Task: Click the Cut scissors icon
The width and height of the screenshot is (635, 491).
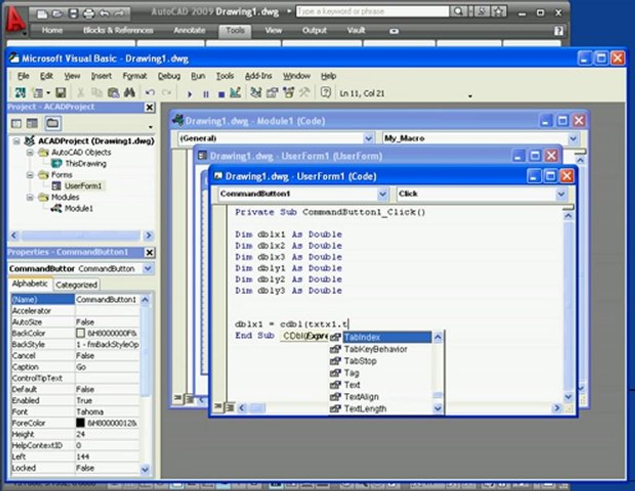Action: 81,93
